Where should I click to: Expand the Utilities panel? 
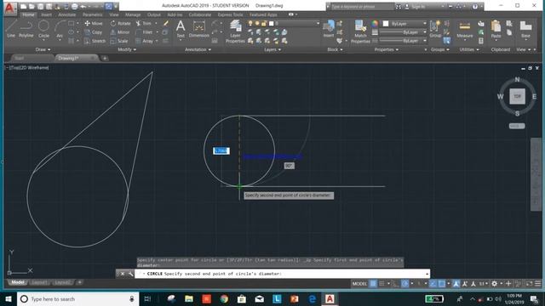tap(469, 49)
